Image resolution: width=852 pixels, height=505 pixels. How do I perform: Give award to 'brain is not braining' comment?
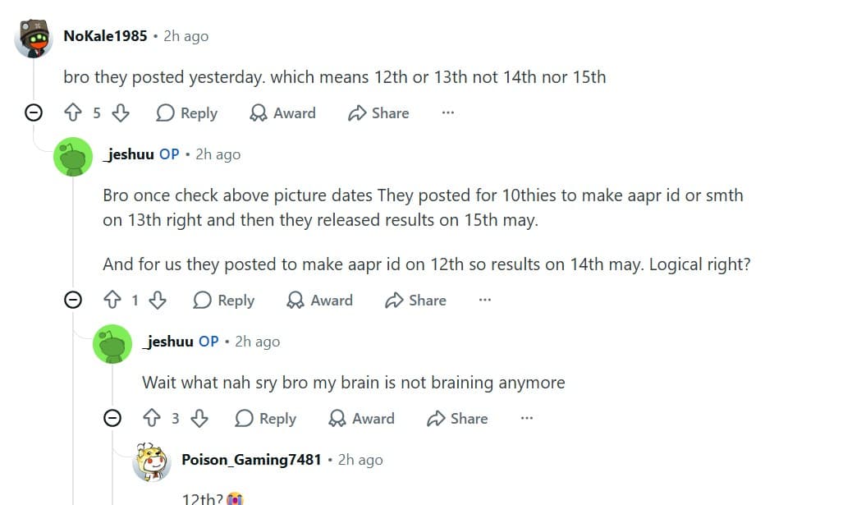pos(361,418)
